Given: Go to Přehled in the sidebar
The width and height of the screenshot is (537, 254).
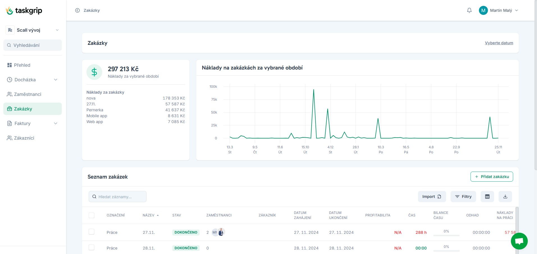Looking at the screenshot, I should 33,65.
